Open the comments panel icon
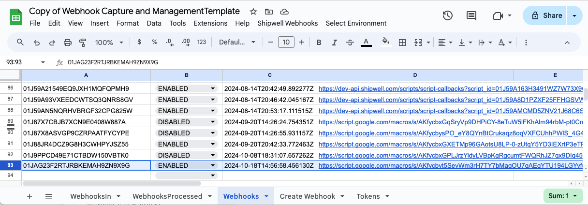 tap(471, 15)
